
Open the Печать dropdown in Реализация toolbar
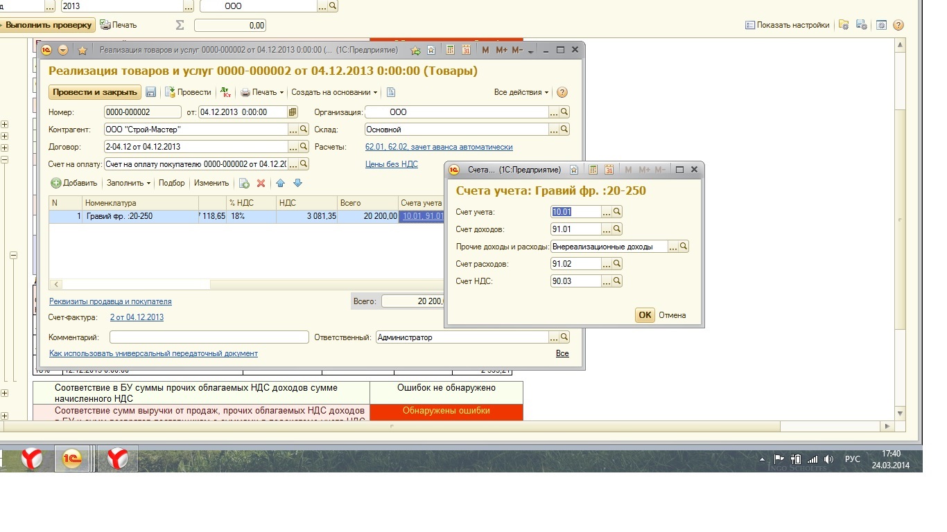[262, 92]
